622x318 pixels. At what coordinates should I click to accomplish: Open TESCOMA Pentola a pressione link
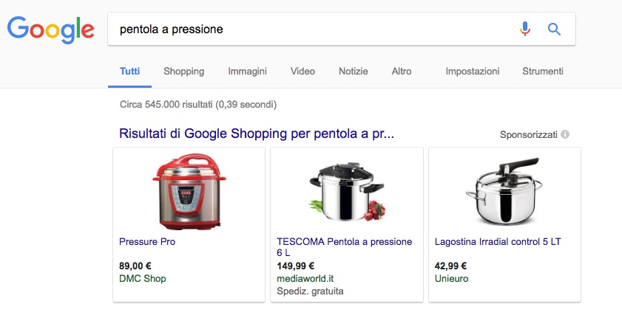pyautogui.click(x=345, y=247)
